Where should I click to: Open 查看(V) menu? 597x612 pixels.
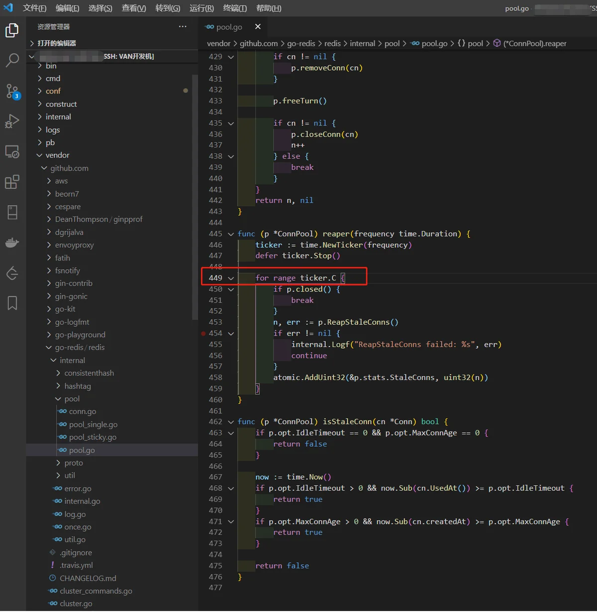pyautogui.click(x=134, y=8)
